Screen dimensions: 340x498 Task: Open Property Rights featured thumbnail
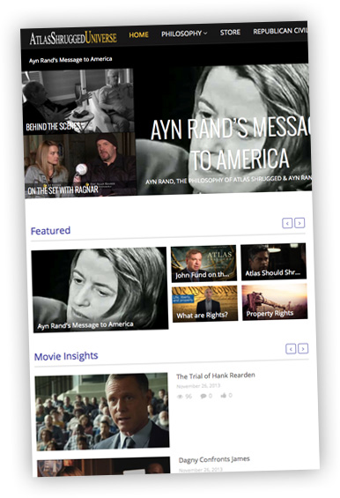[x=275, y=301]
